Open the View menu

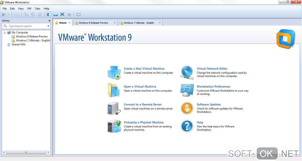coord(21,9)
